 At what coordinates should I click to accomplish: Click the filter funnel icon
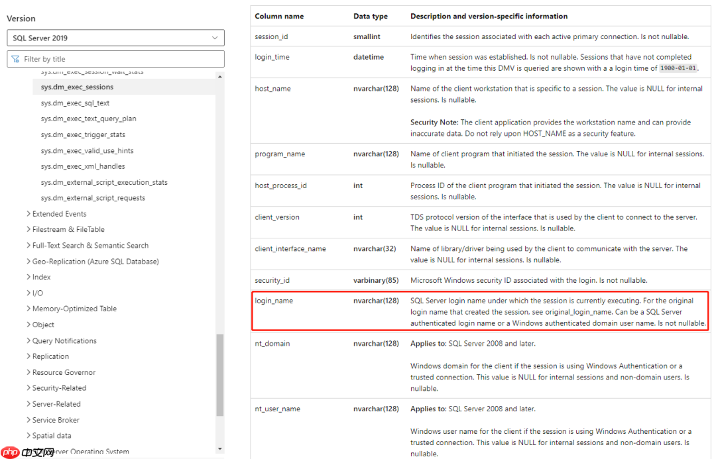coord(15,59)
